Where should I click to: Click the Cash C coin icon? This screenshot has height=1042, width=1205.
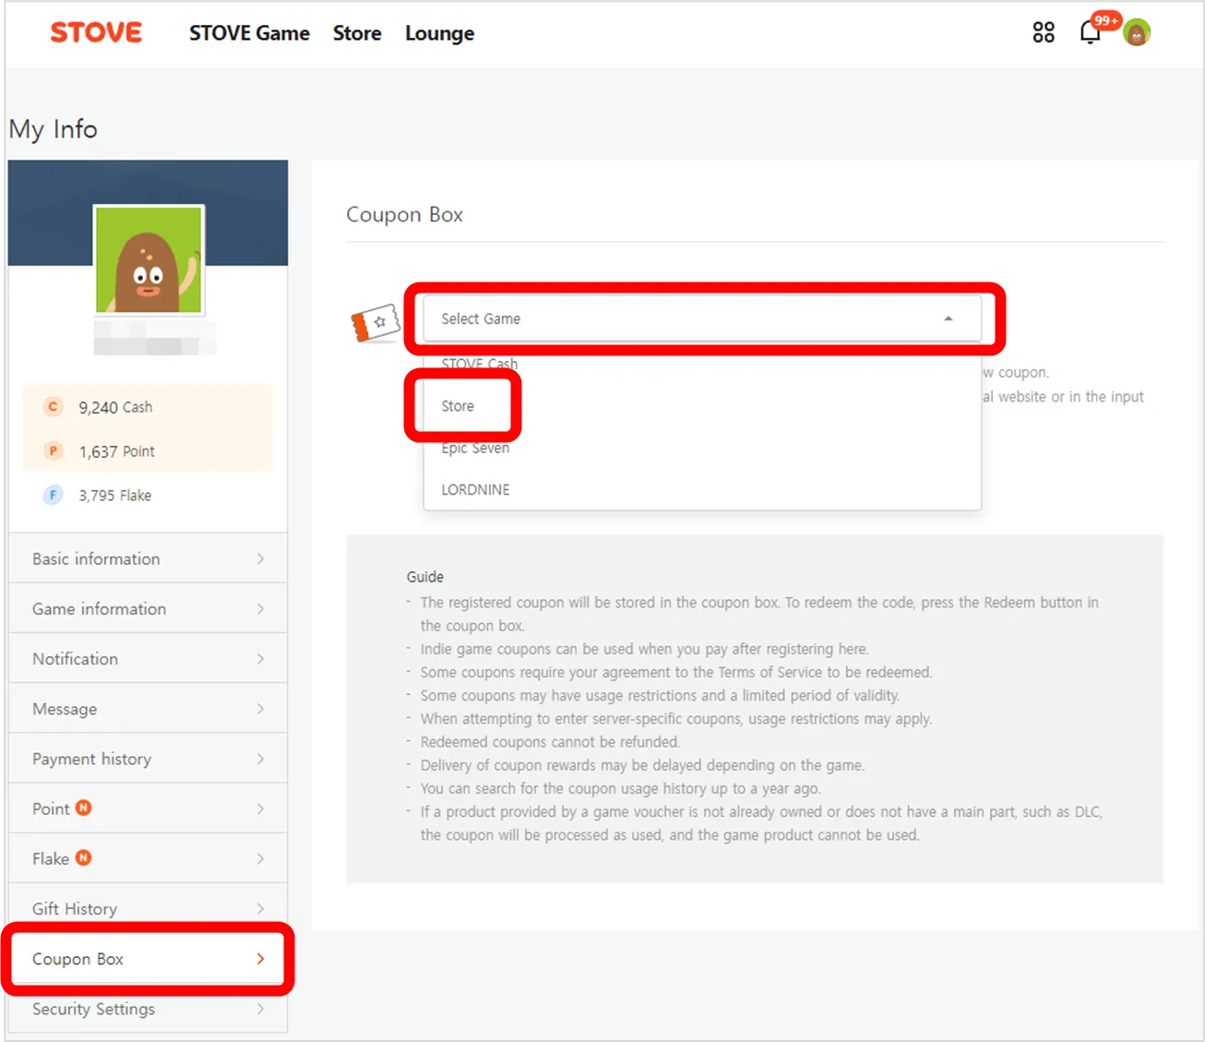[x=53, y=407]
